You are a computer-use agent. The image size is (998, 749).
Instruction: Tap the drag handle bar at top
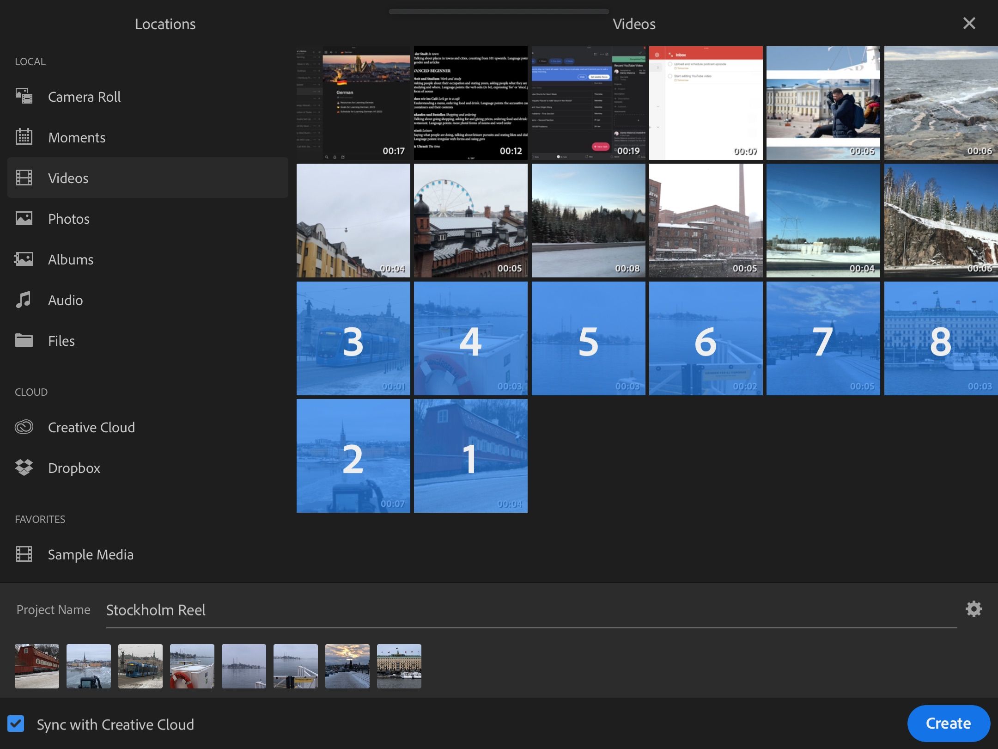click(499, 11)
